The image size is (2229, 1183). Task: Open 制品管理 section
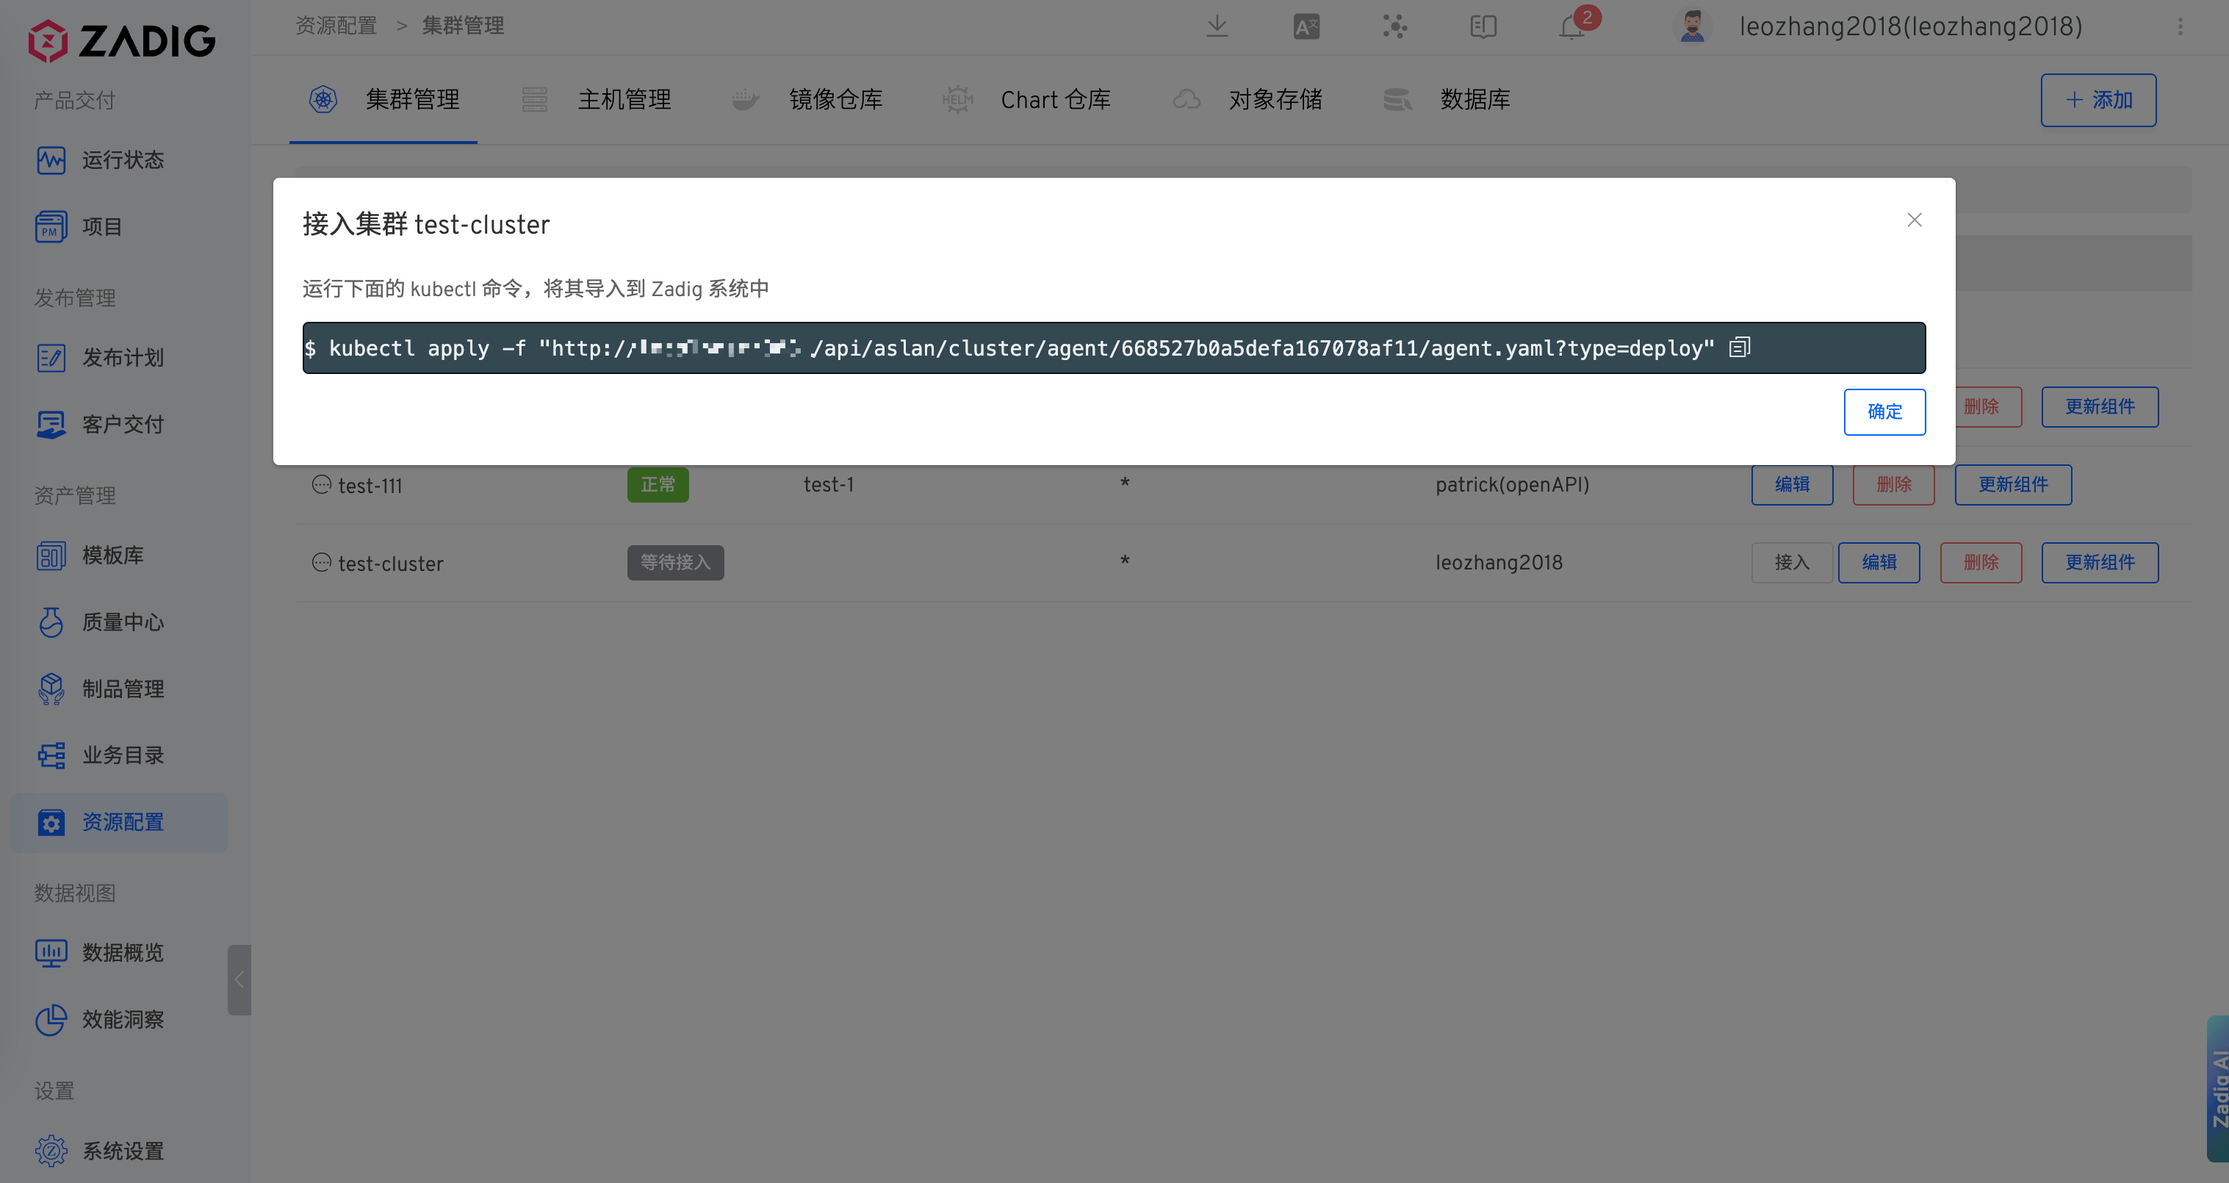120,688
